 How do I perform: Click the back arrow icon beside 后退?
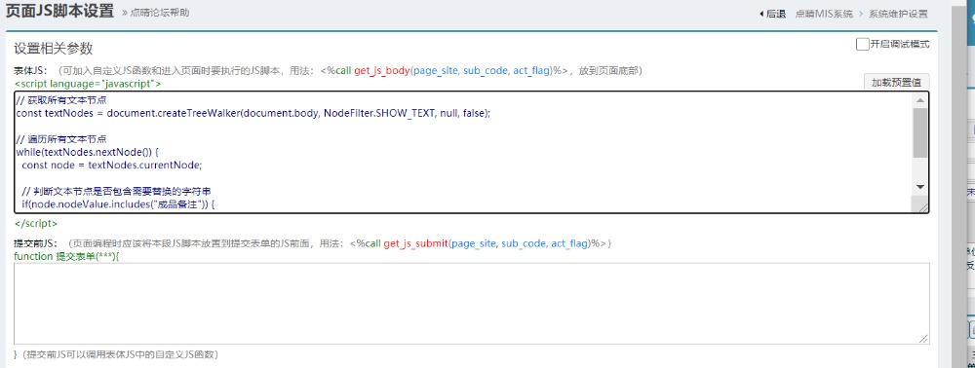pos(761,14)
